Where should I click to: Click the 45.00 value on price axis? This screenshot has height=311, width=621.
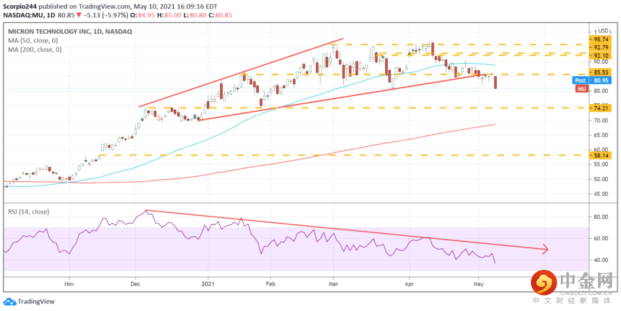pos(601,194)
